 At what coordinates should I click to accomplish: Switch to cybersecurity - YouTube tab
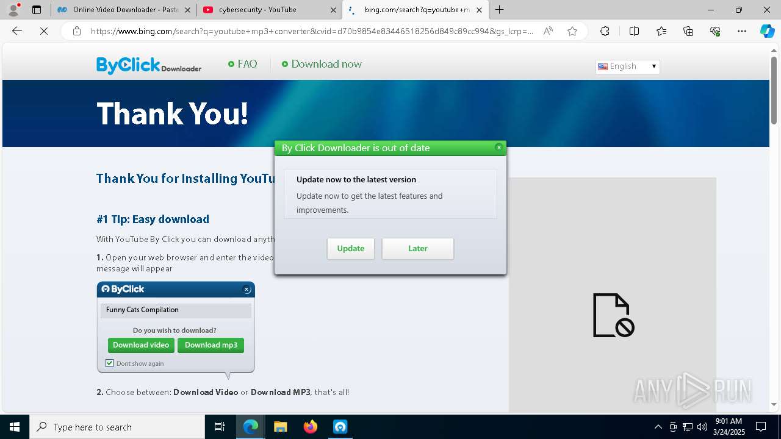[268, 10]
